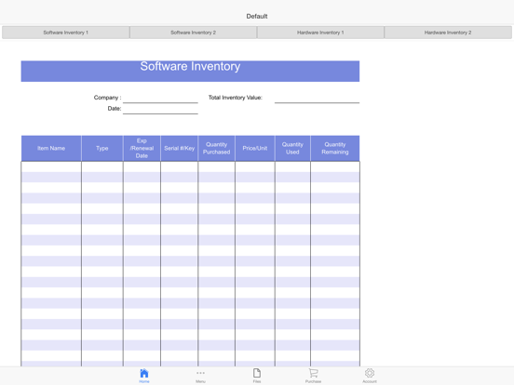Click the Quantity Used header
Image resolution: width=514 pixels, height=385 pixels.
coord(292,148)
